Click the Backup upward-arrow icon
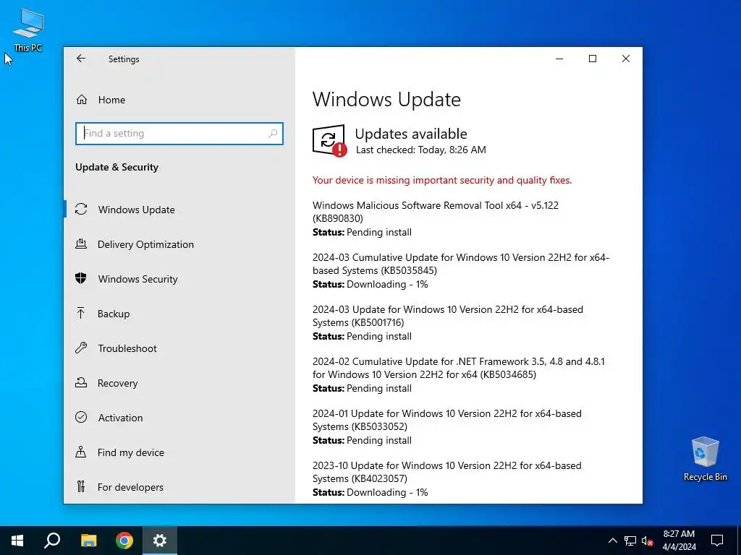The image size is (741, 555). pos(81,313)
